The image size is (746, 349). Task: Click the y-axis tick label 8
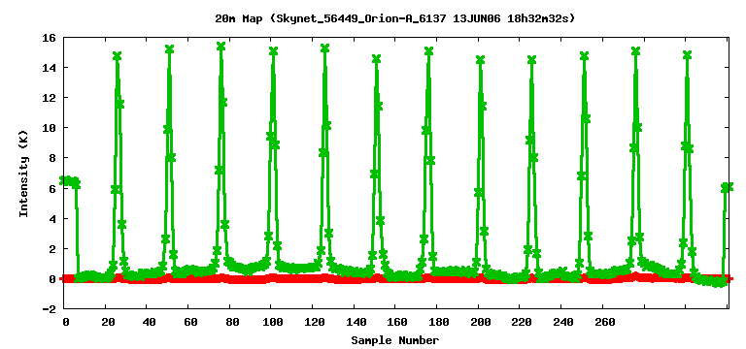(51, 158)
